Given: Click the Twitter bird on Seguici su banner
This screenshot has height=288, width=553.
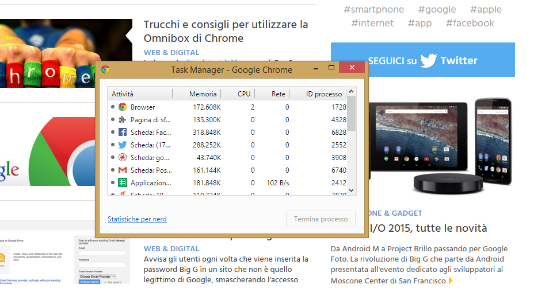Looking at the screenshot, I should pos(429,60).
